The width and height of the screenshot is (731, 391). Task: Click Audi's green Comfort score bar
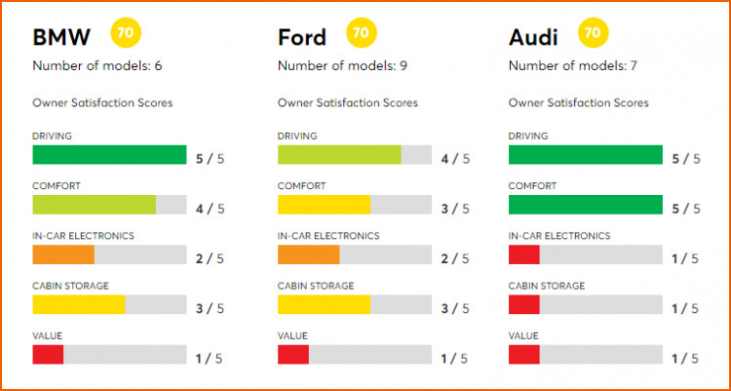point(585,205)
